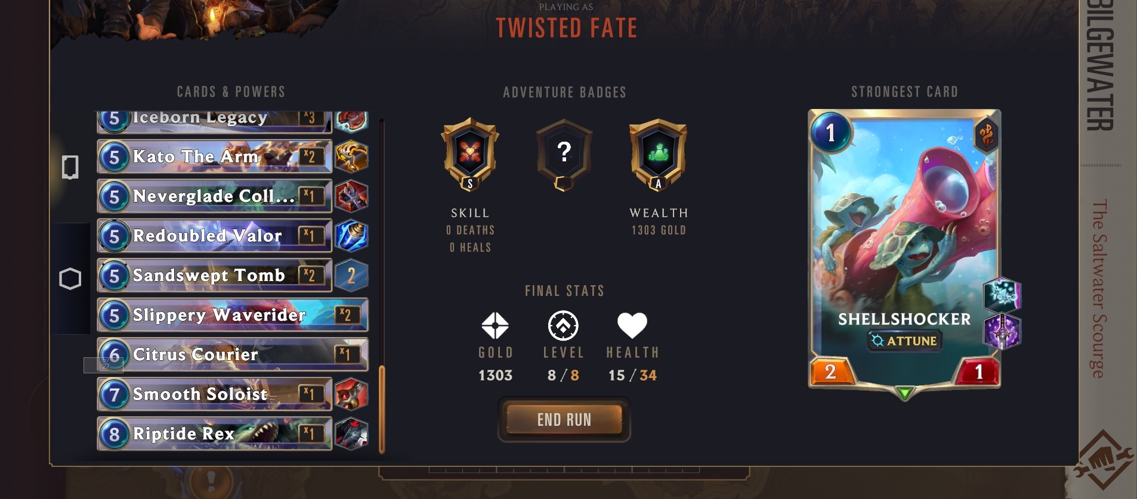Open the hexagon powers icon in sidebar
Image resolution: width=1137 pixels, height=499 pixels.
pyautogui.click(x=70, y=279)
